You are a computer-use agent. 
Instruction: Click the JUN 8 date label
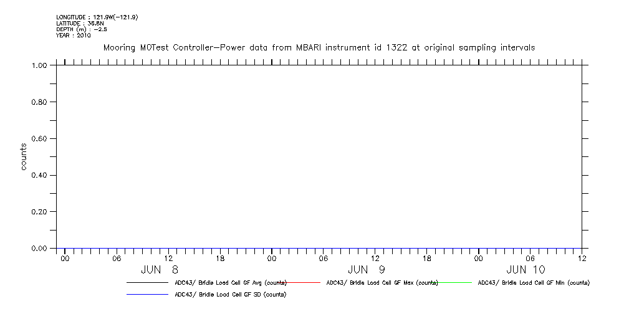tap(160, 270)
